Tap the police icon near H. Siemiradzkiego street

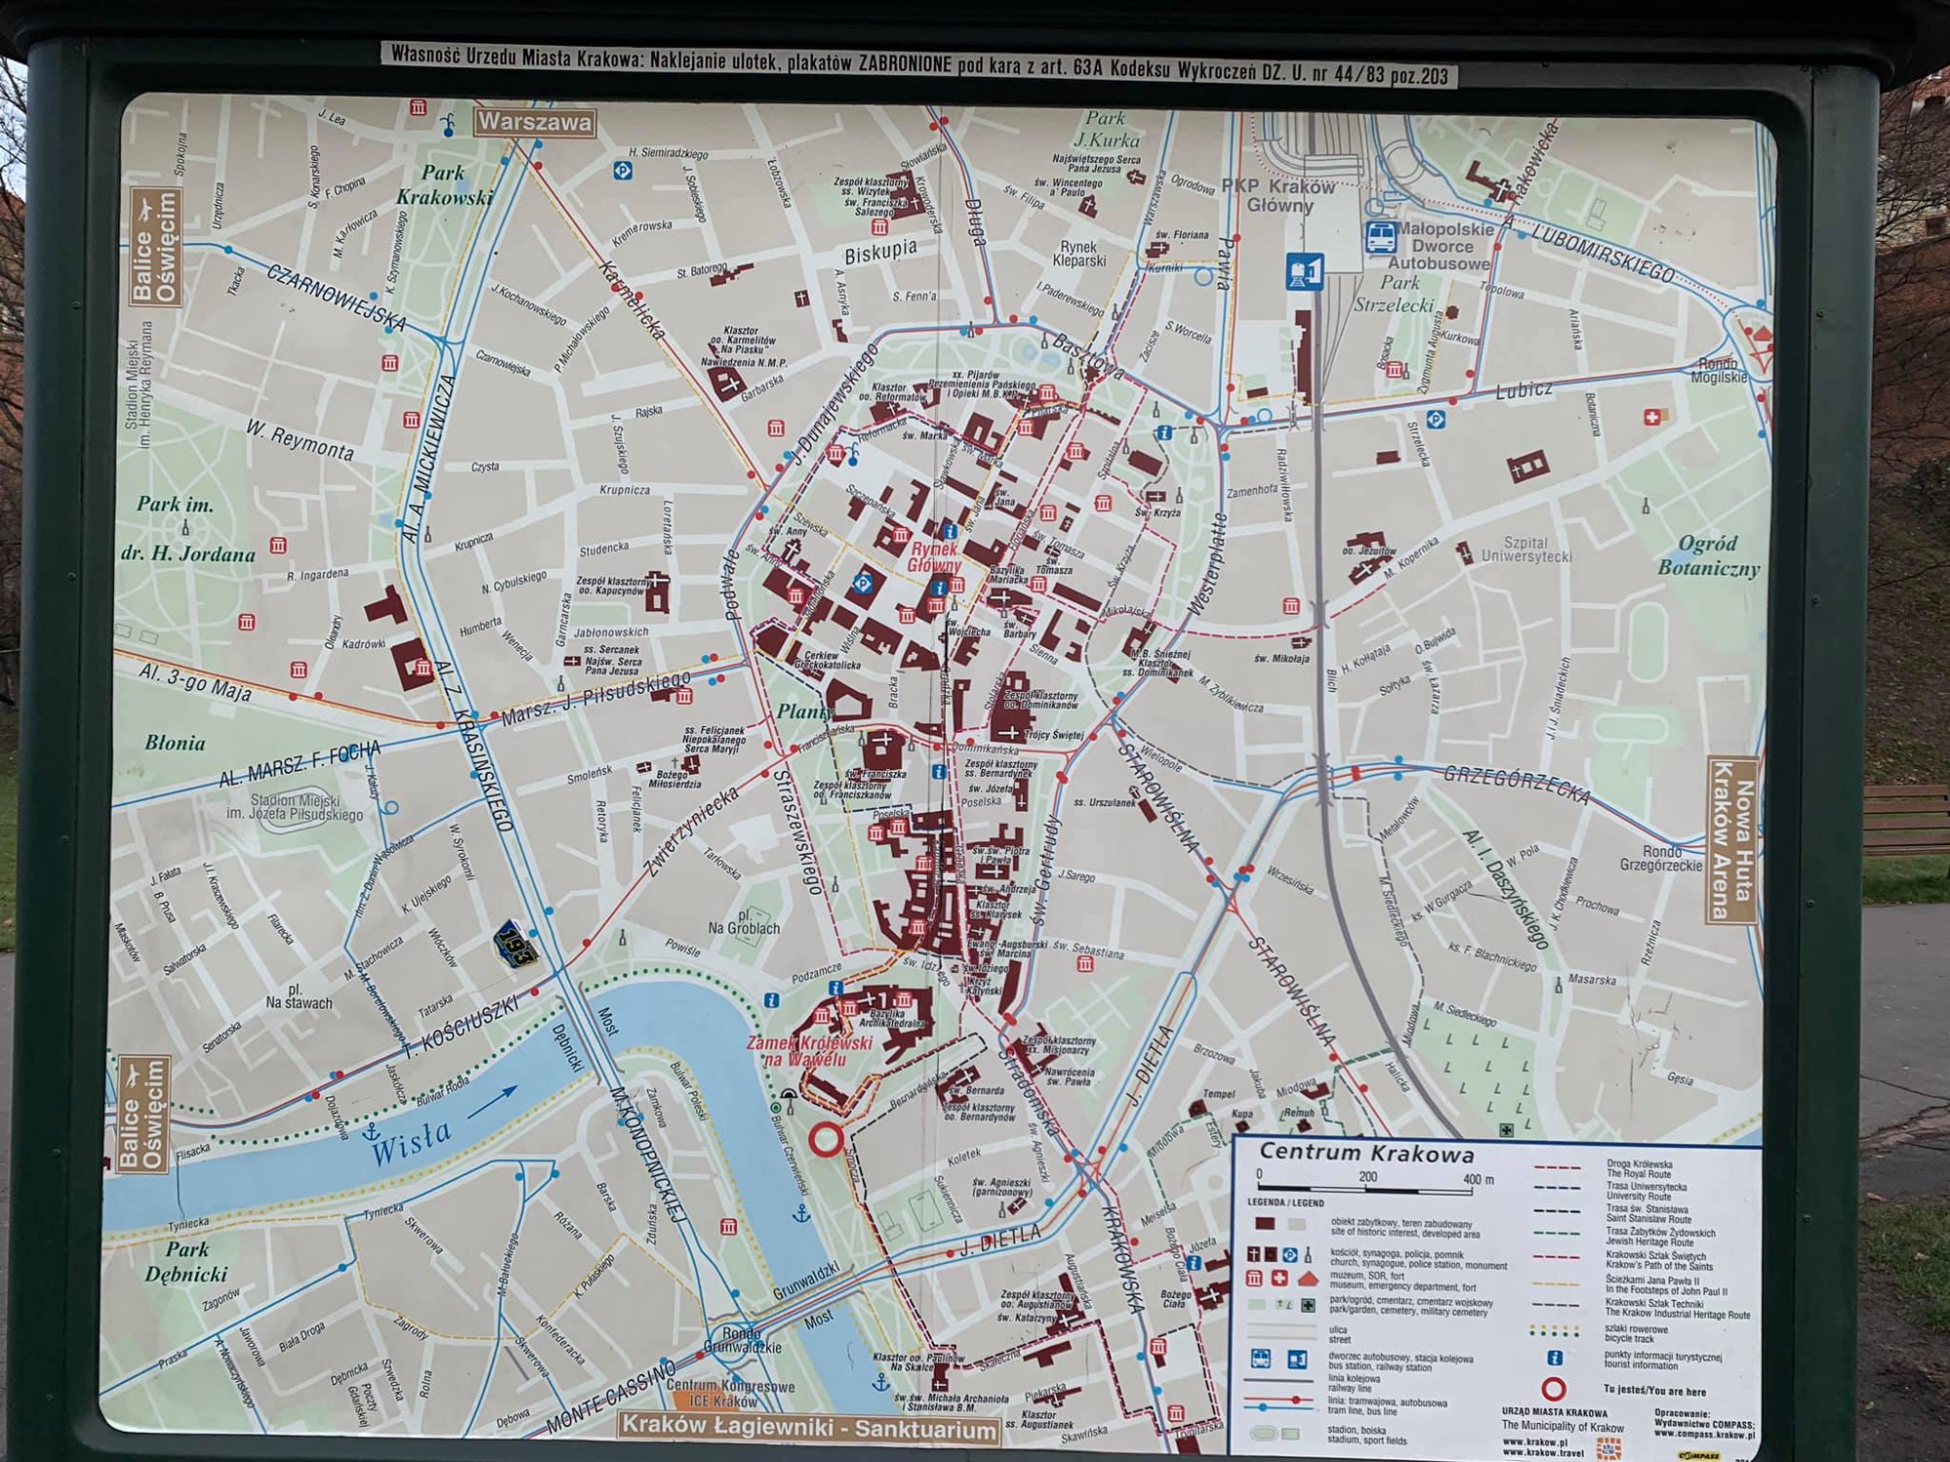622,172
